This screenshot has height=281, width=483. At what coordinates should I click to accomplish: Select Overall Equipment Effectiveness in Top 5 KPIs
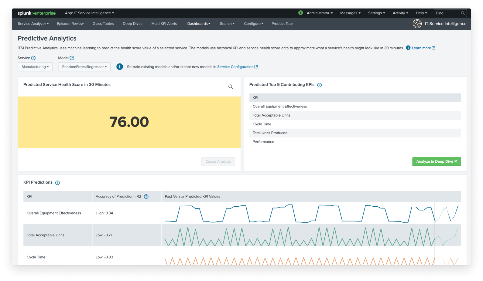[355, 107]
